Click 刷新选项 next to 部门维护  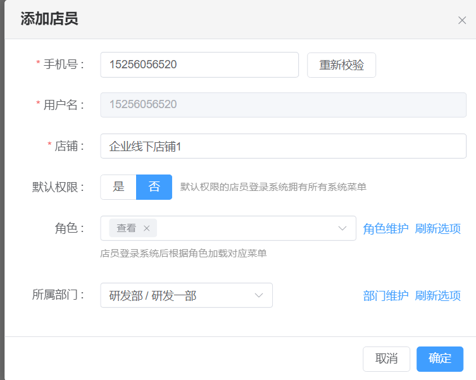click(x=438, y=296)
